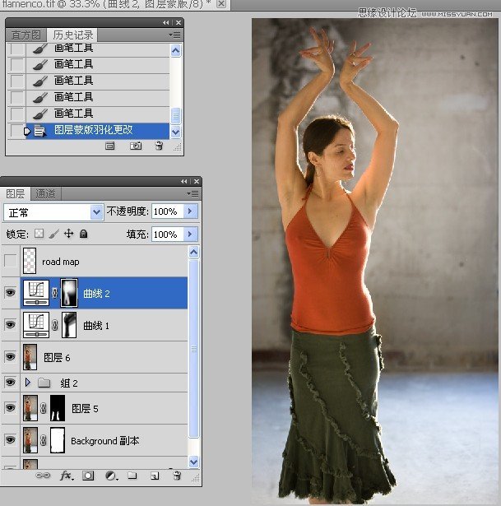
Task: Select the road map layer name
Action: tap(61, 262)
